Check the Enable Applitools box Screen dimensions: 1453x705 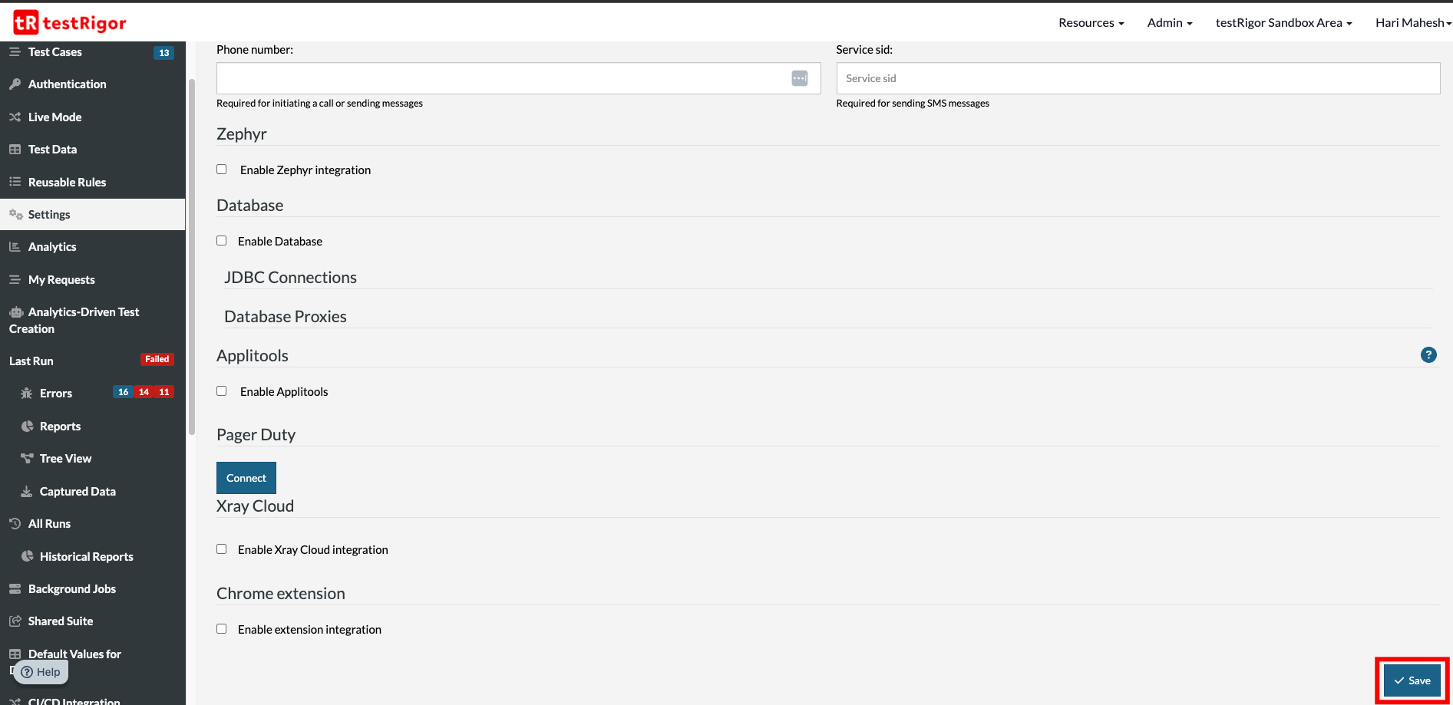(x=222, y=391)
